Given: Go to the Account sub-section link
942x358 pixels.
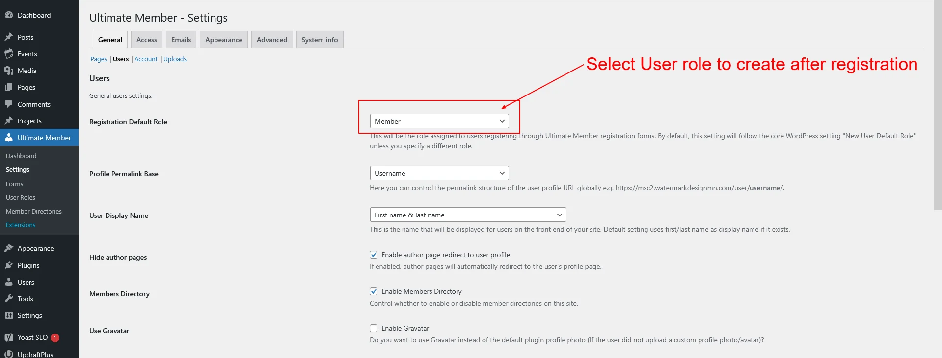Looking at the screenshot, I should coord(146,59).
